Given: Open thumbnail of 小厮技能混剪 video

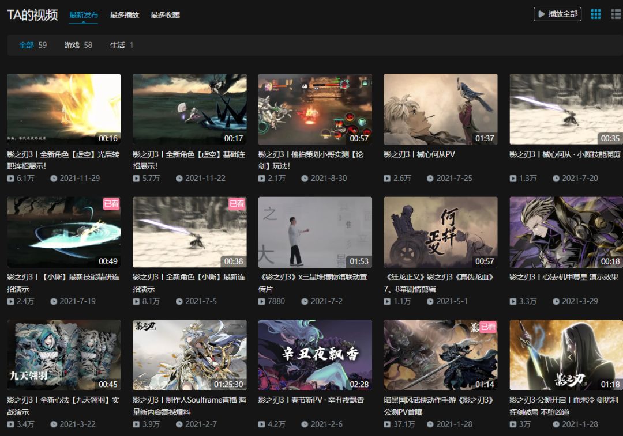Looking at the screenshot, I should [566, 109].
